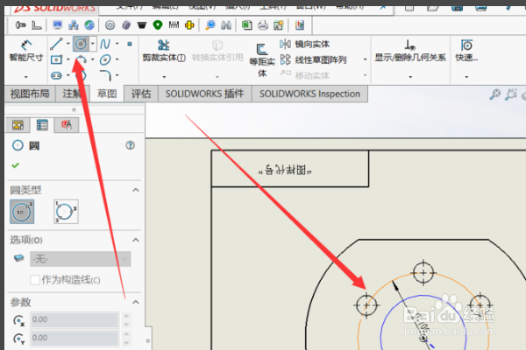Select the Smart Dimension (智能尺寸) tool
526x350 pixels.
(x=26, y=51)
